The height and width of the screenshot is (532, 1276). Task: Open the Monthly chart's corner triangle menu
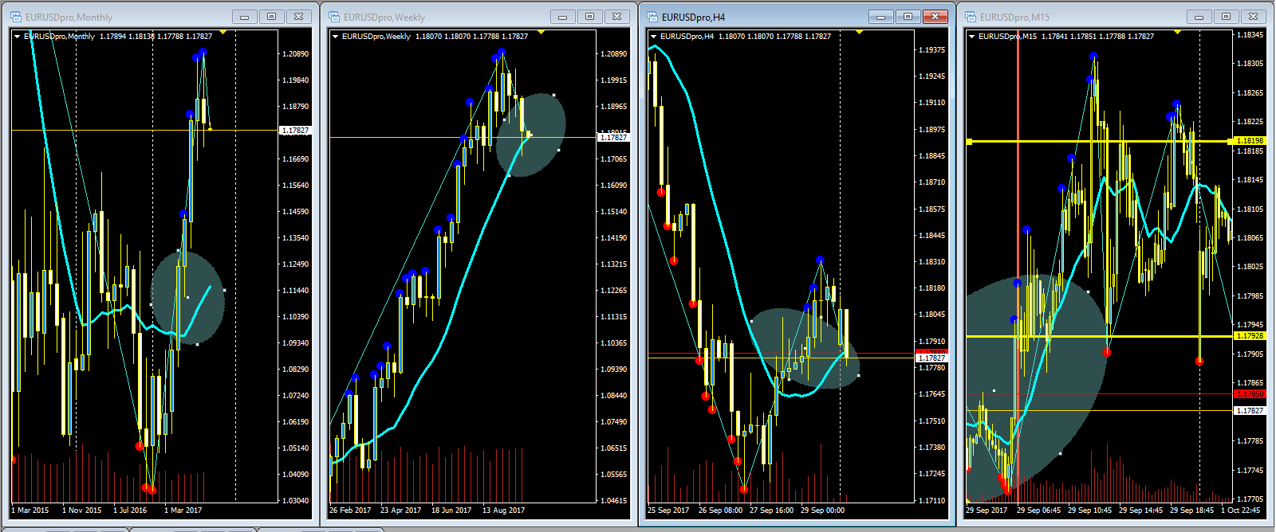(17, 36)
